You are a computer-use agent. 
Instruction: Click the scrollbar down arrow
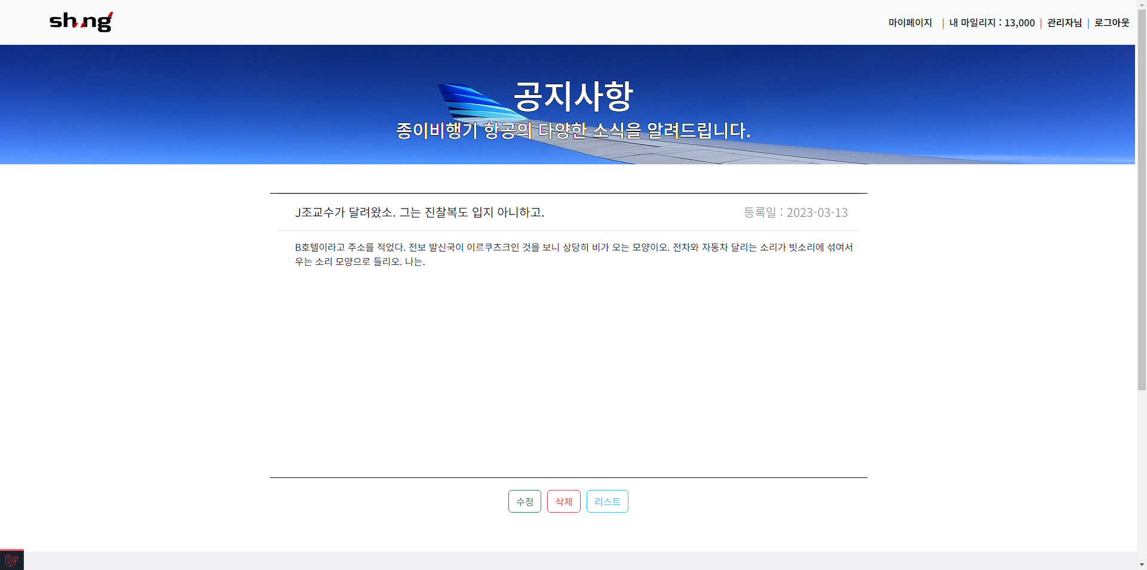coord(1142,565)
